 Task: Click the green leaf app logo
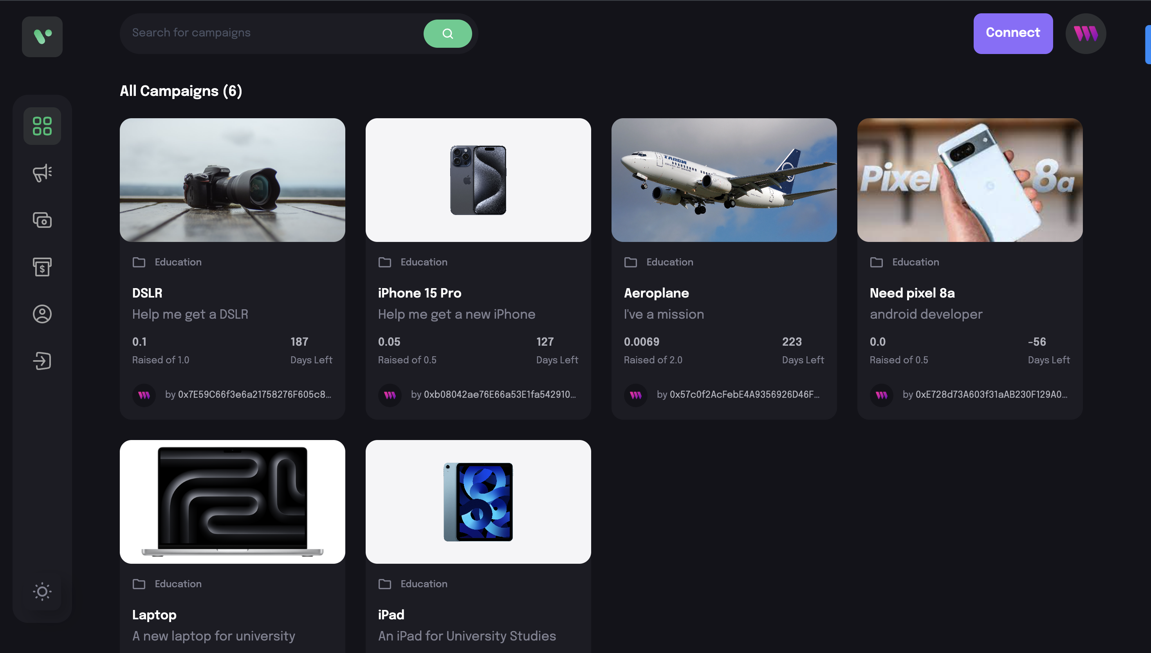click(x=42, y=36)
